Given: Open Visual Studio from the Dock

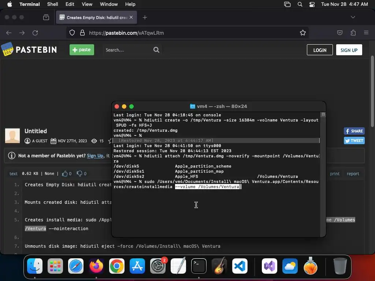Looking at the screenshot, I should tap(270, 266).
